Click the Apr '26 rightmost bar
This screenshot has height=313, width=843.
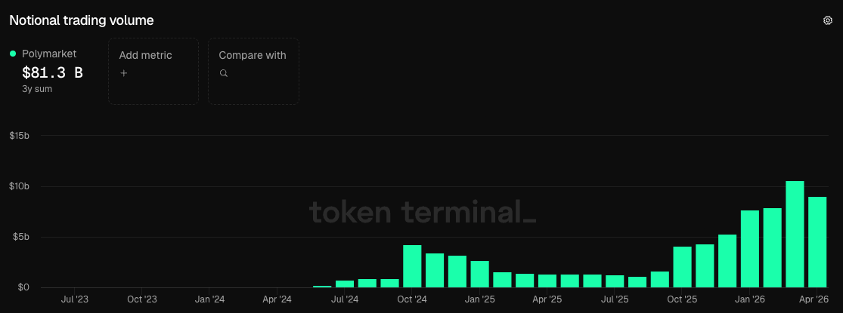pos(817,242)
